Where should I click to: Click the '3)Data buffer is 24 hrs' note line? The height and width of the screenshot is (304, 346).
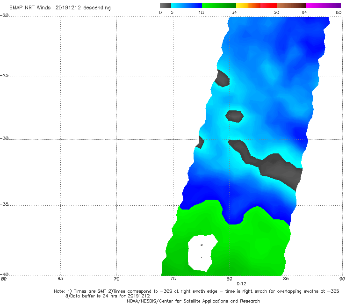click(108, 296)
